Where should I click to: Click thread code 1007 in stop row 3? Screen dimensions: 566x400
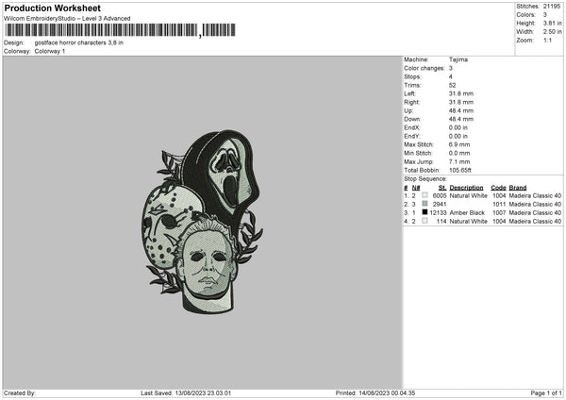coord(499,212)
